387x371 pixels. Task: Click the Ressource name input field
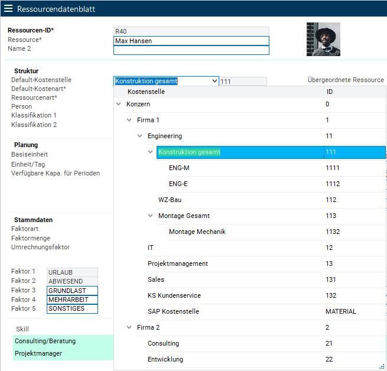pyautogui.click(x=191, y=41)
